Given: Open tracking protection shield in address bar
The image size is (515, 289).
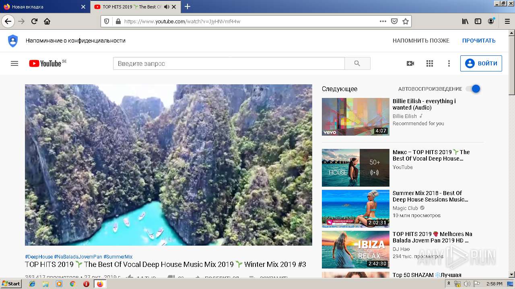Looking at the screenshot, I should 107,21.
